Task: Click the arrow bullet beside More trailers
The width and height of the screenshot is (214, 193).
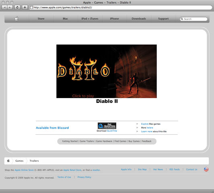Action: 137,128
